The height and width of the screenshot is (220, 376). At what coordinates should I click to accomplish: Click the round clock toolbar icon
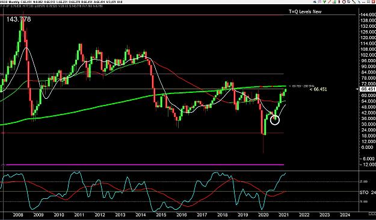[x=344, y=2]
